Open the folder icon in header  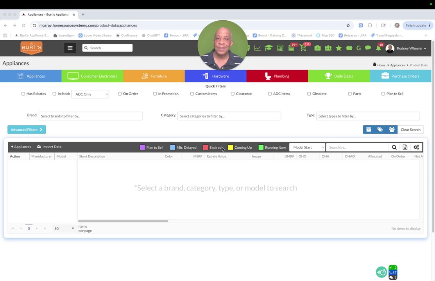click(x=349, y=48)
